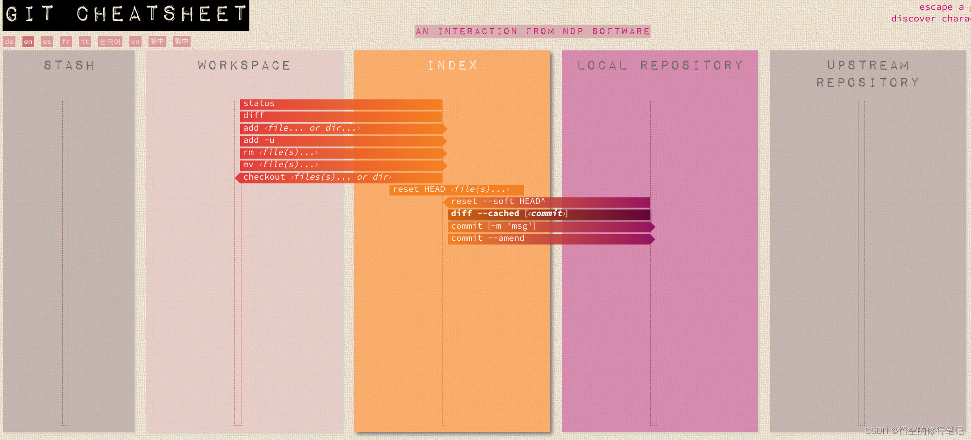Click the checkout files or dir command
The image size is (971, 440).
point(339,177)
